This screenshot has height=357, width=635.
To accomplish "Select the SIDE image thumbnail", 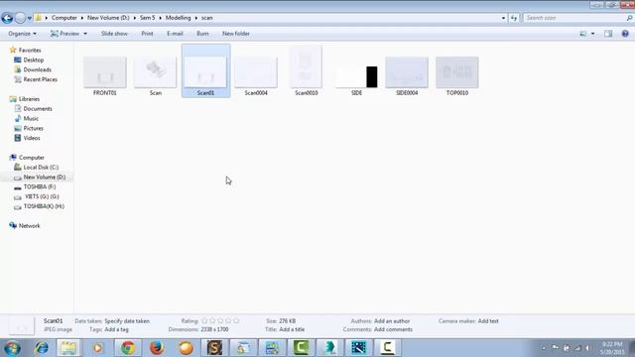I will coord(356,76).
